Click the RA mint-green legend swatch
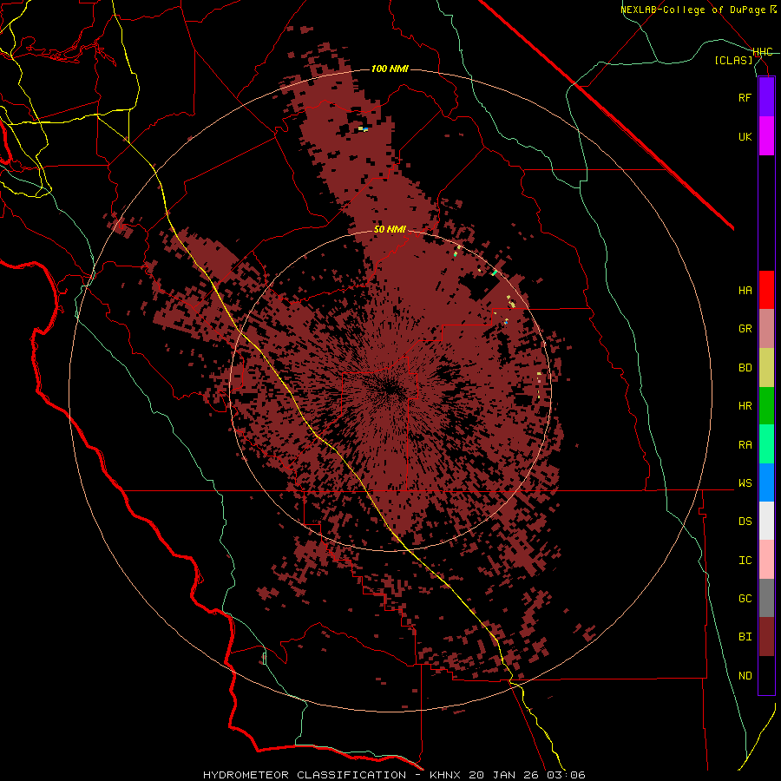This screenshot has width=781, height=781. [x=766, y=444]
